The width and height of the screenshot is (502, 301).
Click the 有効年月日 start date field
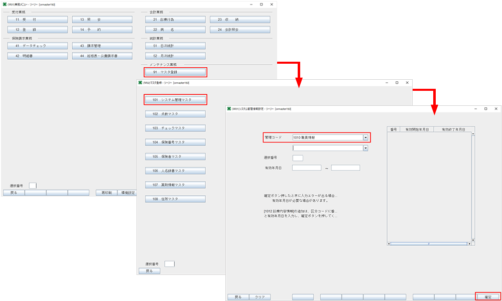(306, 168)
